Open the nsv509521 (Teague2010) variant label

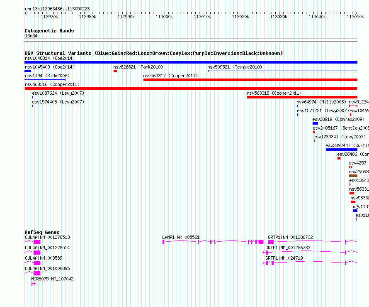(x=235, y=67)
